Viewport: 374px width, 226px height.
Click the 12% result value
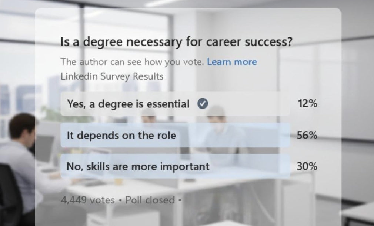click(307, 104)
